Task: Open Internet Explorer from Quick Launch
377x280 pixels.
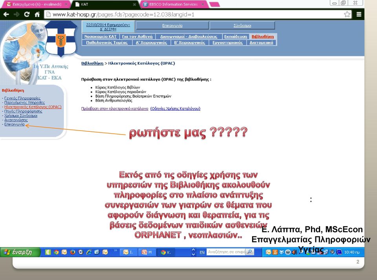Action: (89, 252)
